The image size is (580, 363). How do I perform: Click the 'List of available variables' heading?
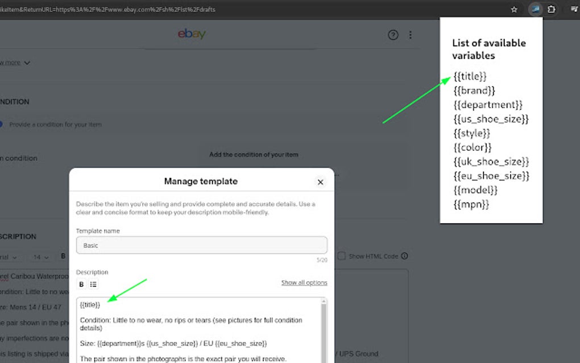click(488, 49)
